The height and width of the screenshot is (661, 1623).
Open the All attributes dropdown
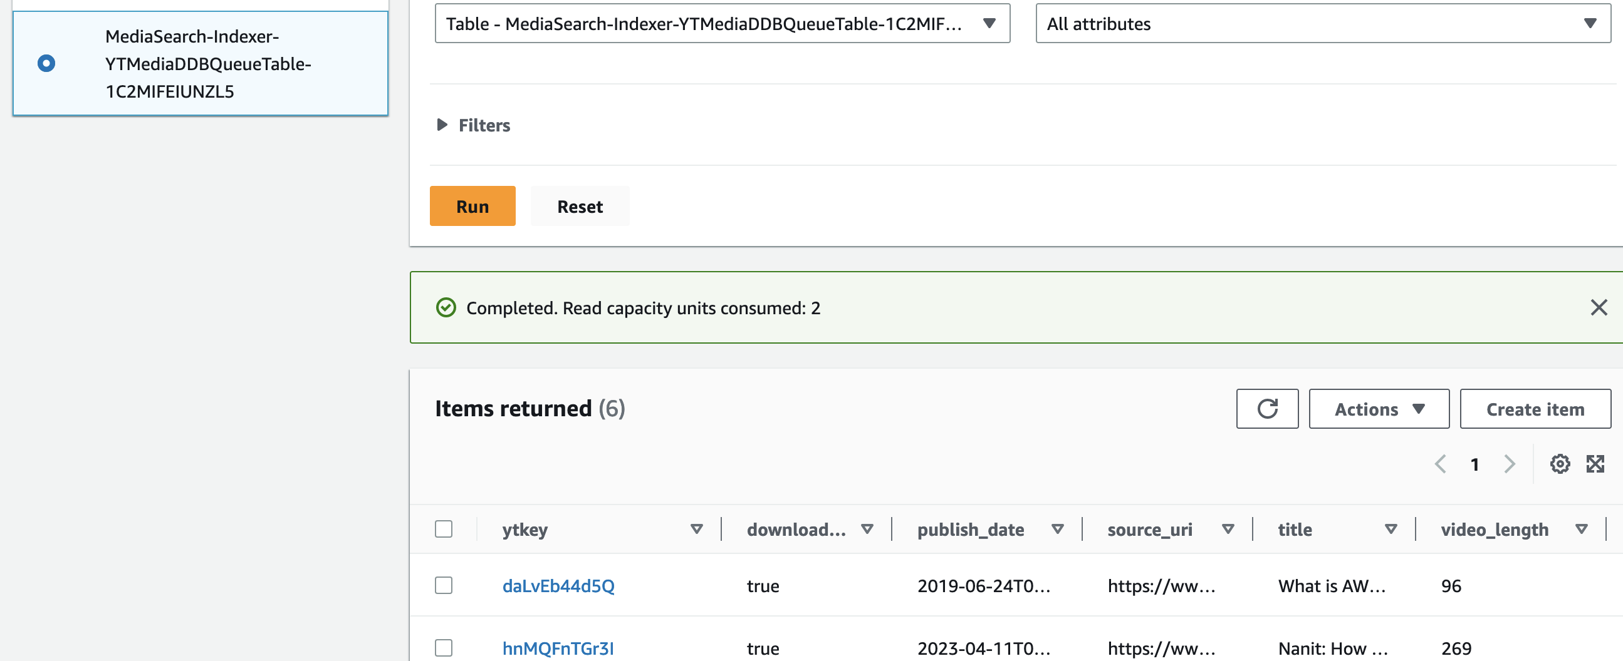pyautogui.click(x=1322, y=24)
